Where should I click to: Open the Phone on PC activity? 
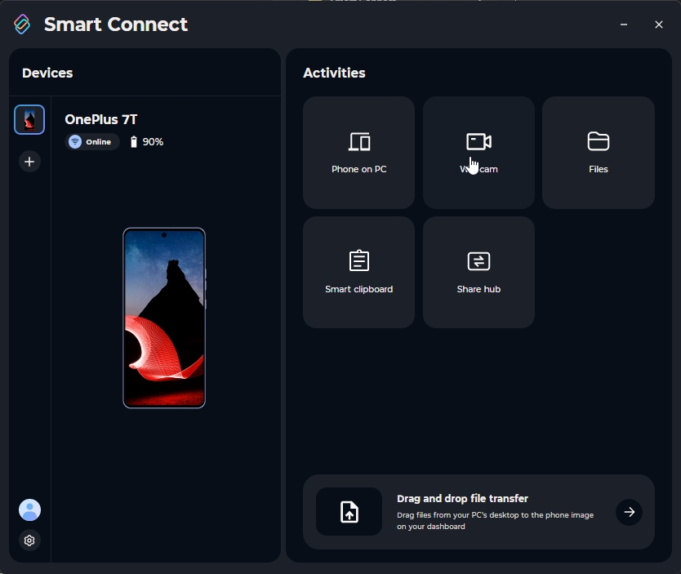click(x=358, y=153)
